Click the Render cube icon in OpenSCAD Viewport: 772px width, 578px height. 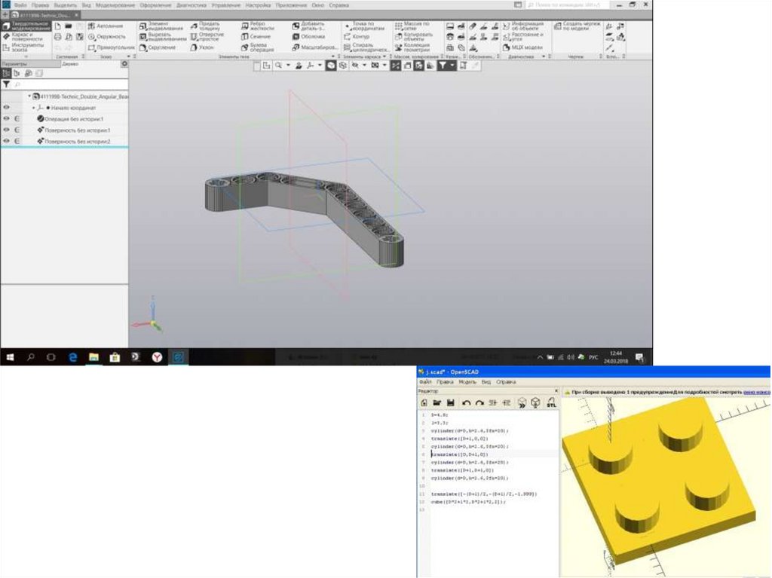coord(535,403)
